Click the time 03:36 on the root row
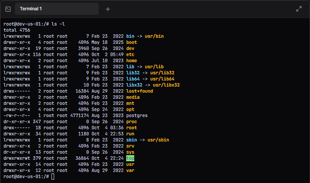The height and width of the screenshot is (183, 310). [x=117, y=128]
